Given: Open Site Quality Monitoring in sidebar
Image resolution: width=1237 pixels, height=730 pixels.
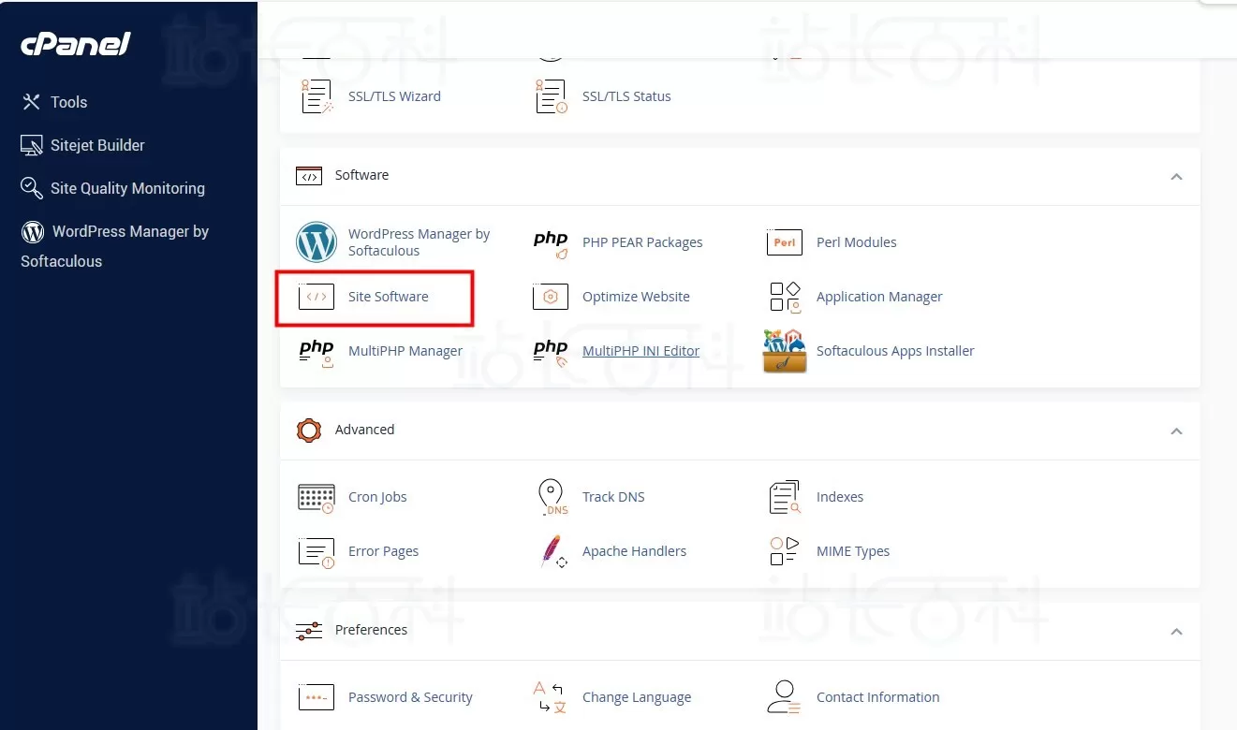Looking at the screenshot, I should [127, 188].
